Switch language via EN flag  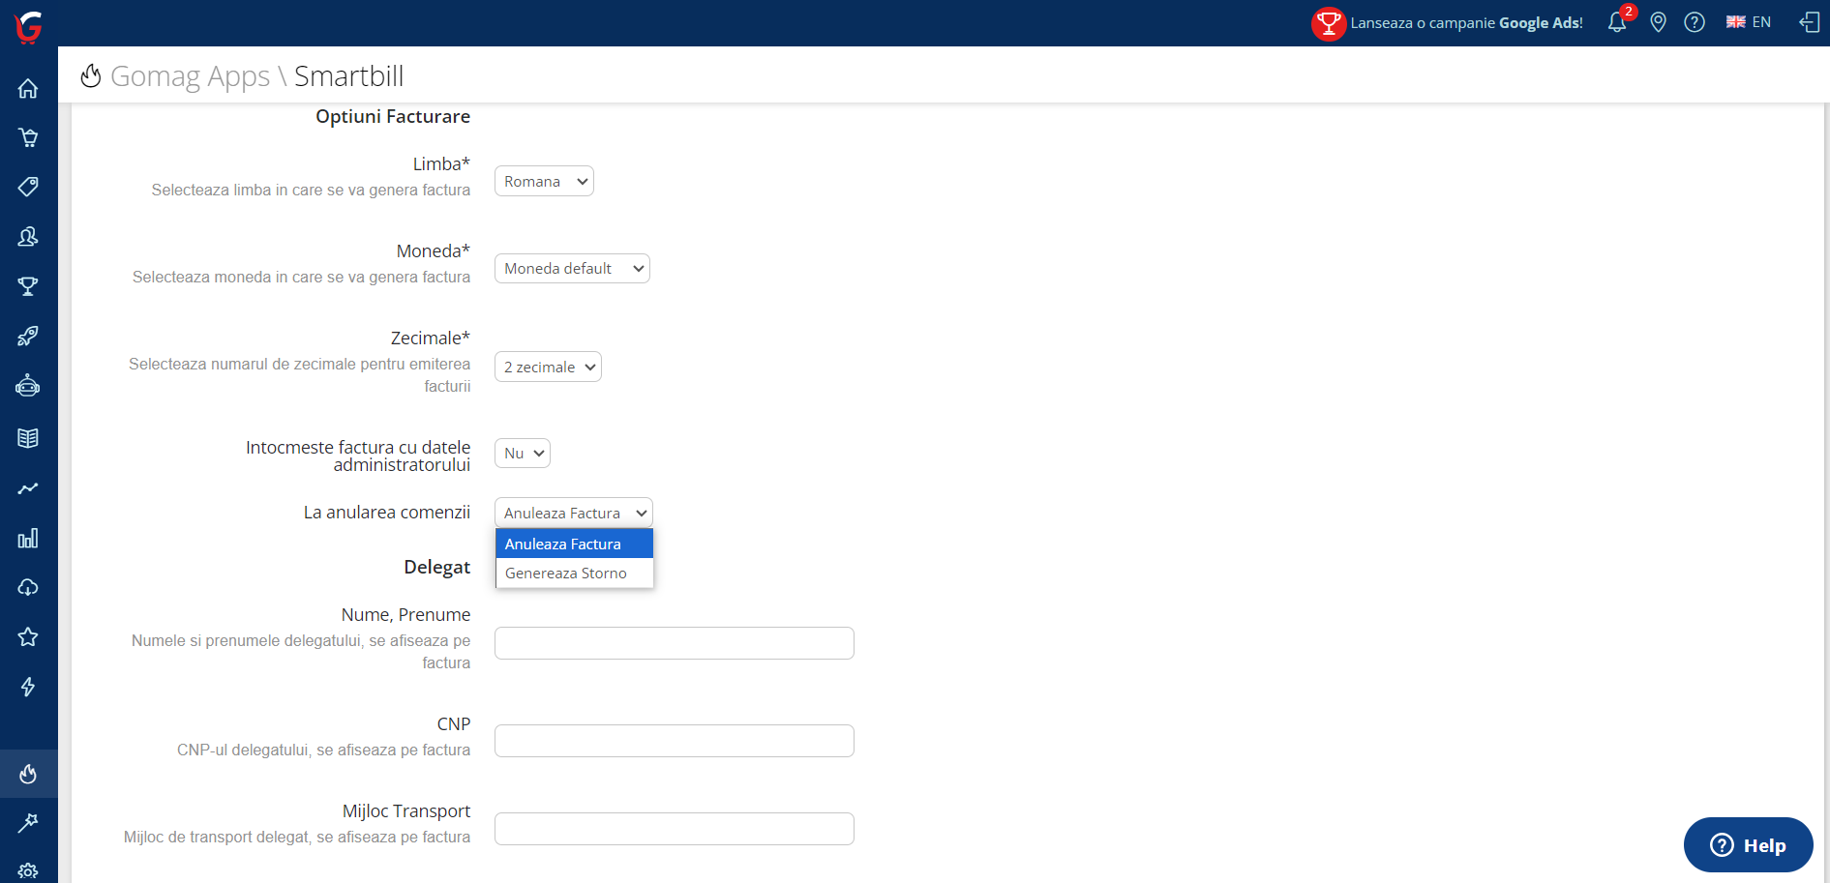click(1748, 22)
